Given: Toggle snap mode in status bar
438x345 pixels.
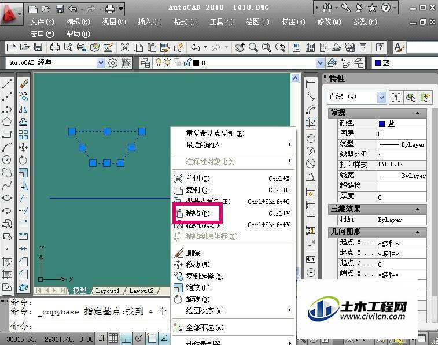Looking at the screenshot, I should (x=101, y=338).
